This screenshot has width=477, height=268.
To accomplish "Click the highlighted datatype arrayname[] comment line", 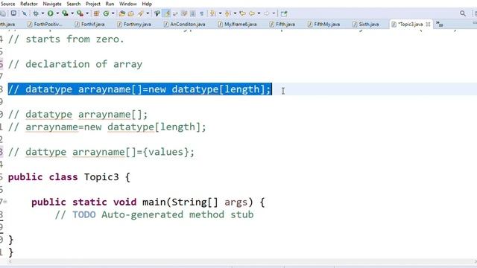I will [x=139, y=89].
